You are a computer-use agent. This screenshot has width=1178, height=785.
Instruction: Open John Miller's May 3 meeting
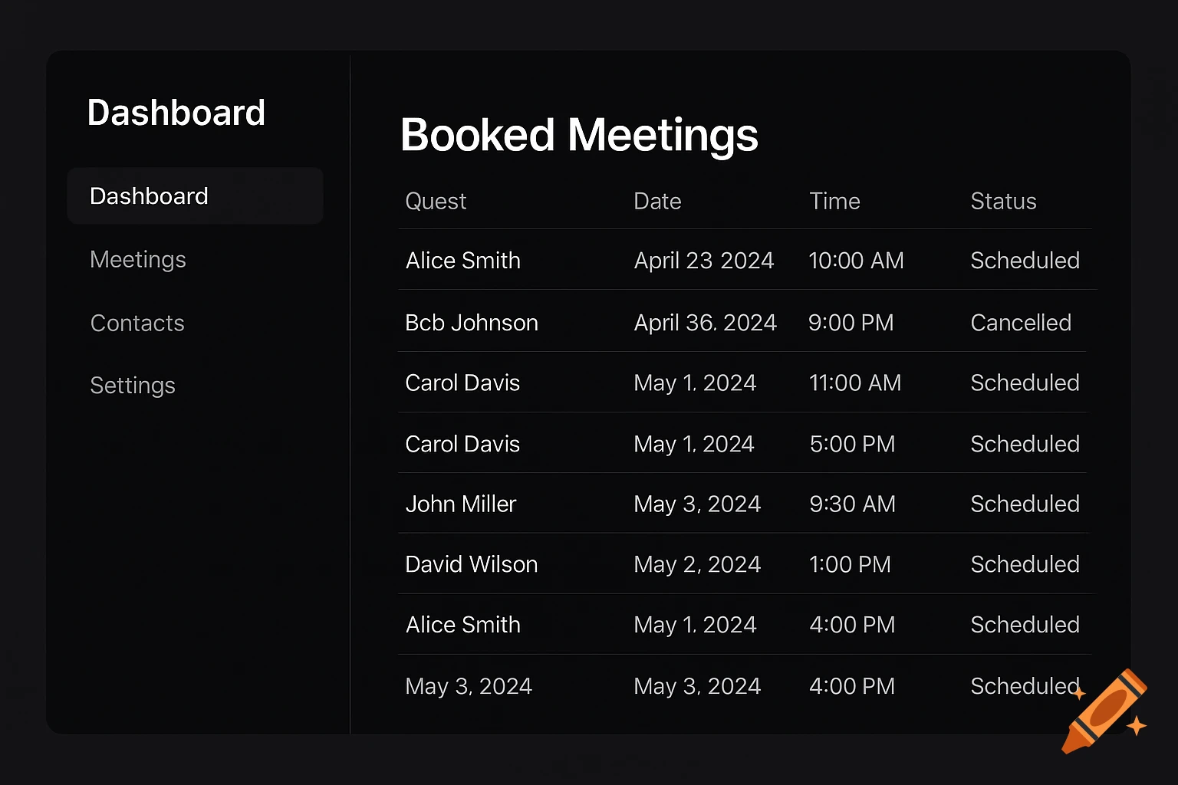tap(460, 504)
